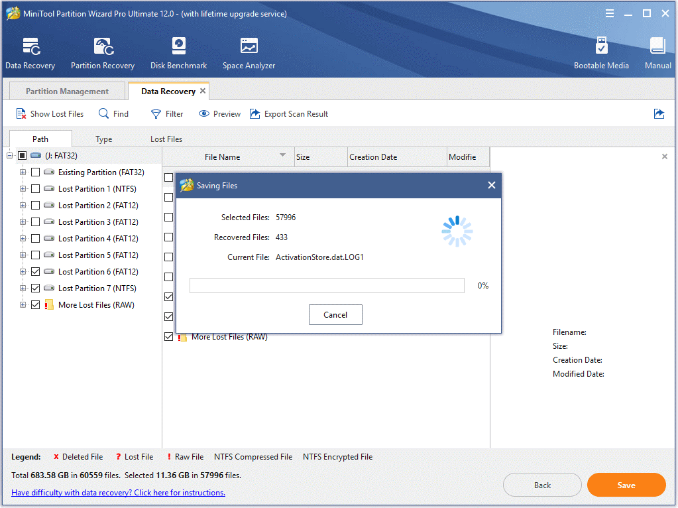Click the share icon at toolbar's right end

[x=659, y=113]
